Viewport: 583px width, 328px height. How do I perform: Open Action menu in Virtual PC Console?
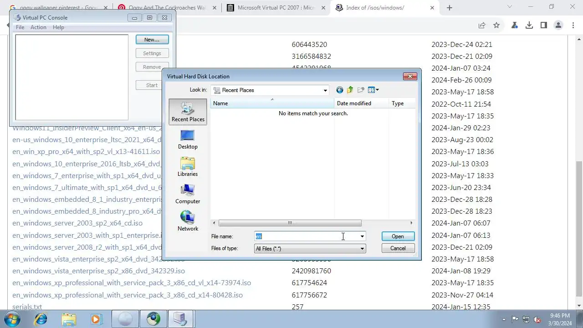[x=38, y=27]
